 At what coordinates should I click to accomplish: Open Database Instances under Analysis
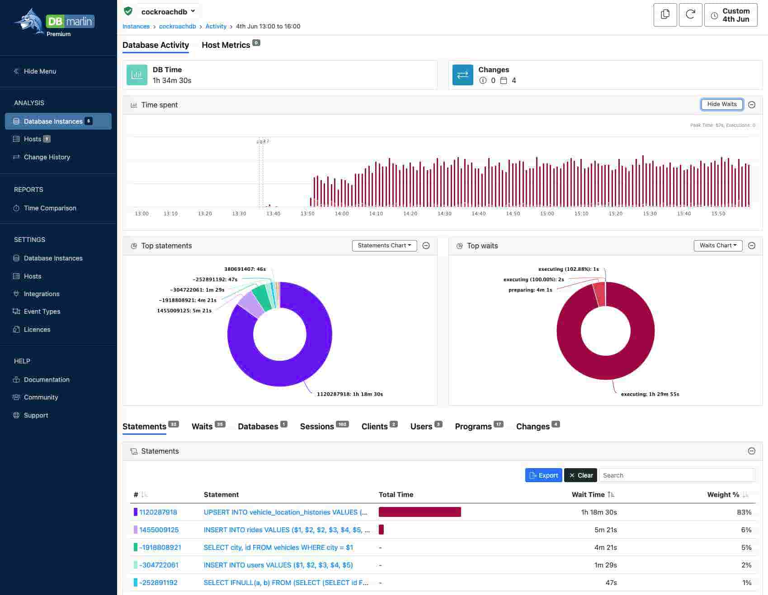click(x=58, y=121)
